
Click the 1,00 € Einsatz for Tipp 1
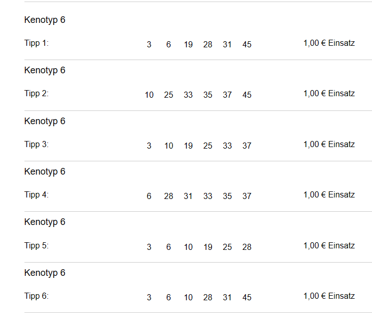point(329,43)
